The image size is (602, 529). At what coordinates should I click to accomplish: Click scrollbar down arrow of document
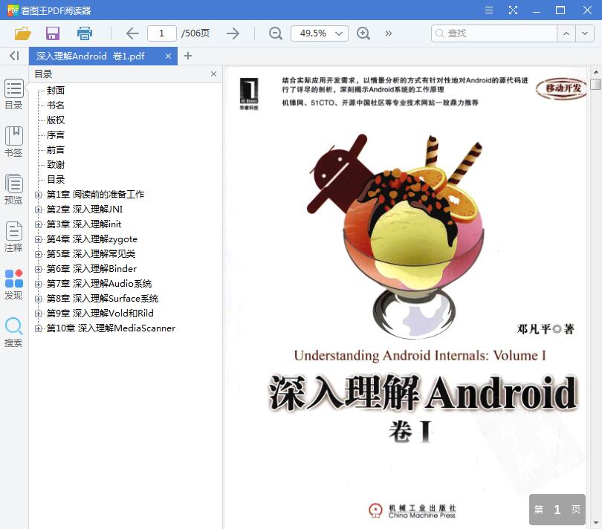596,523
